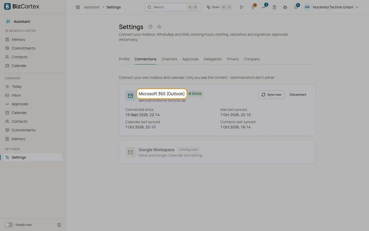
Task: Open Memory under Recently Visited
Action: pos(33,40)
